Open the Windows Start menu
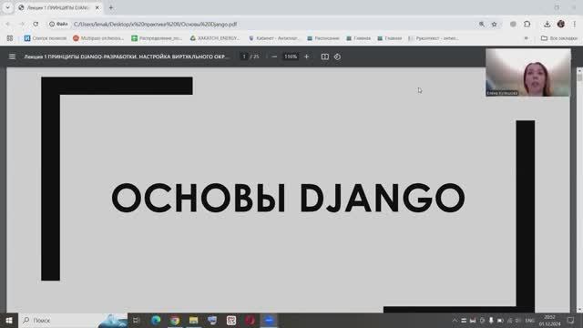The image size is (583, 328). pos(9,320)
